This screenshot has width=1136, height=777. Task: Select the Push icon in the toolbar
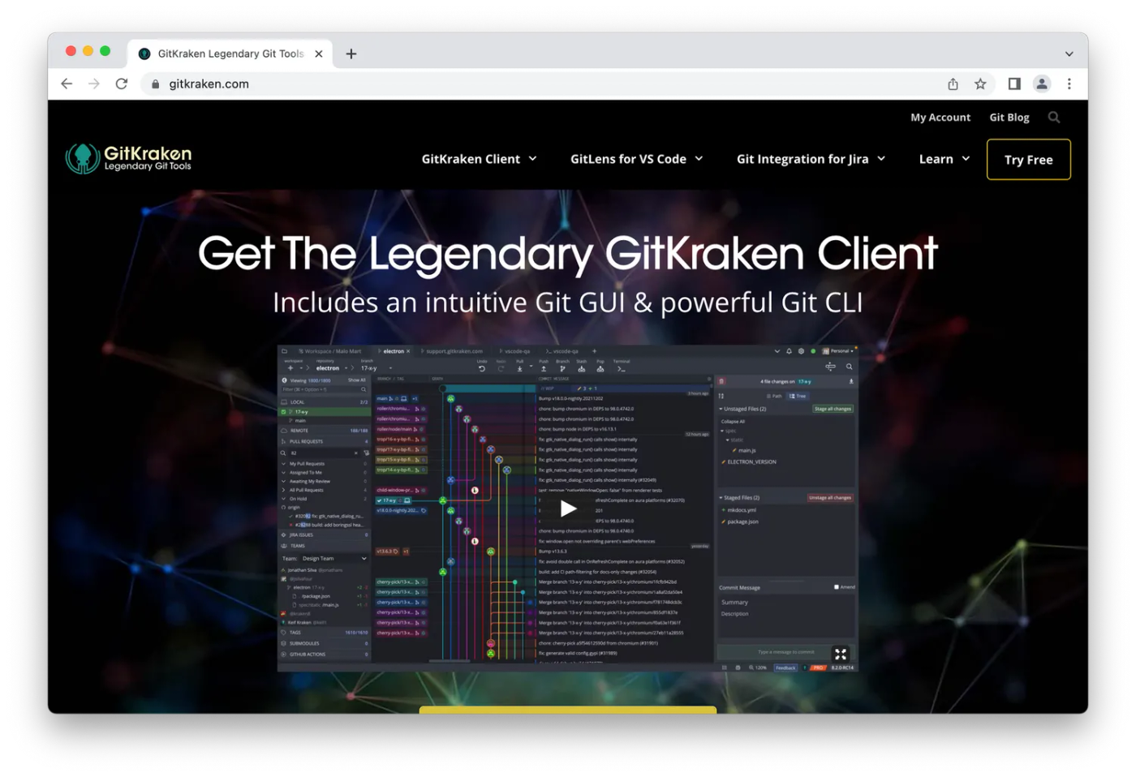point(544,369)
